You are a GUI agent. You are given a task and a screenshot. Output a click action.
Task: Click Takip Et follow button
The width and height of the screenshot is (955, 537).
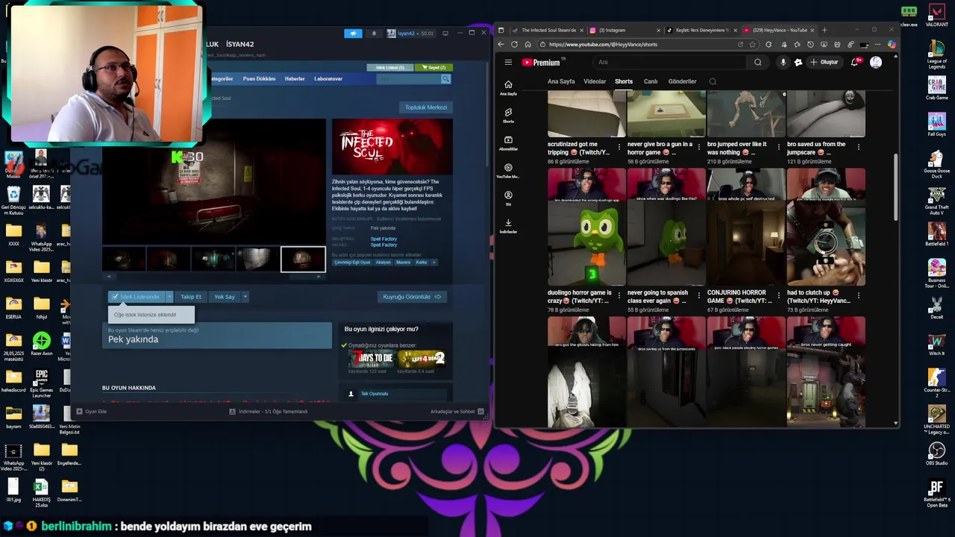click(x=191, y=297)
